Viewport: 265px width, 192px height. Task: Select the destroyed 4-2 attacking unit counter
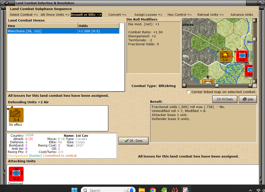pyautogui.click(x=16, y=174)
